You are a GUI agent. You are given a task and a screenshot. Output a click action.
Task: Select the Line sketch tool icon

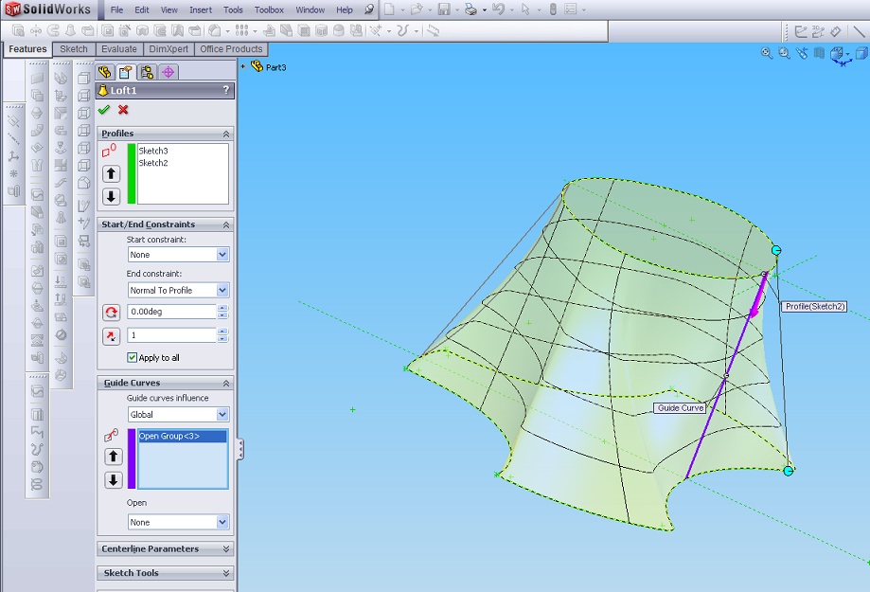tap(859, 31)
